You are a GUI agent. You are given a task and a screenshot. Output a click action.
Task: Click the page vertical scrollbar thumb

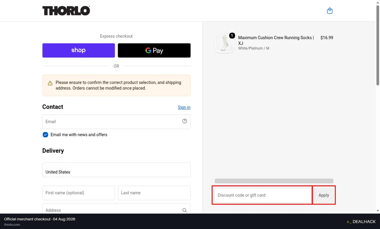(x=378, y=45)
